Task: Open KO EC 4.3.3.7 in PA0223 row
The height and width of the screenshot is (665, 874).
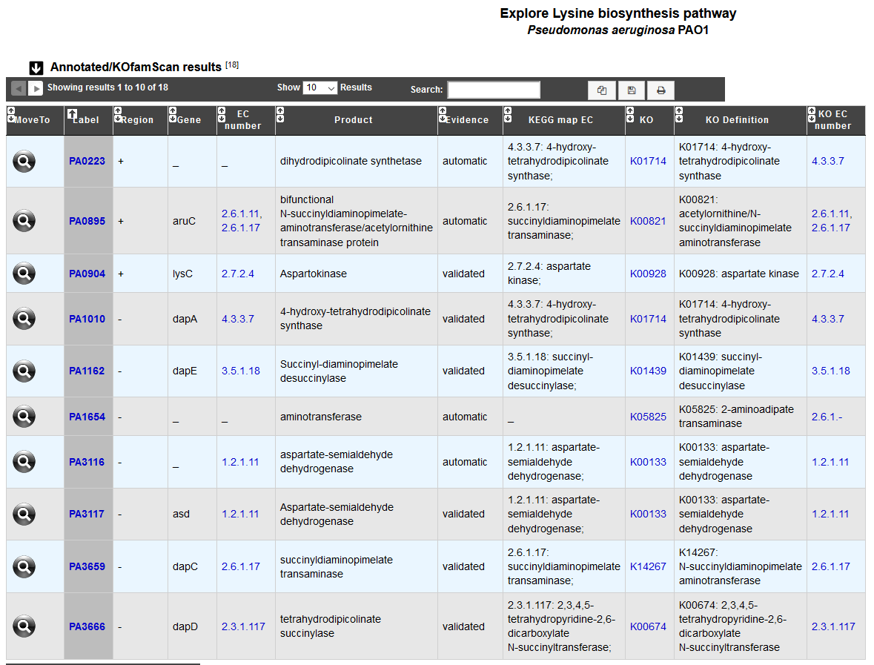Action: coord(828,161)
